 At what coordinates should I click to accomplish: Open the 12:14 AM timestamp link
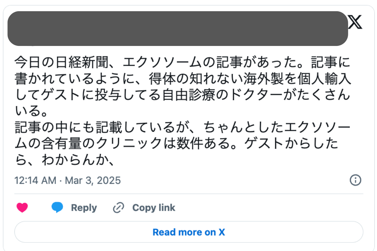coord(35,180)
